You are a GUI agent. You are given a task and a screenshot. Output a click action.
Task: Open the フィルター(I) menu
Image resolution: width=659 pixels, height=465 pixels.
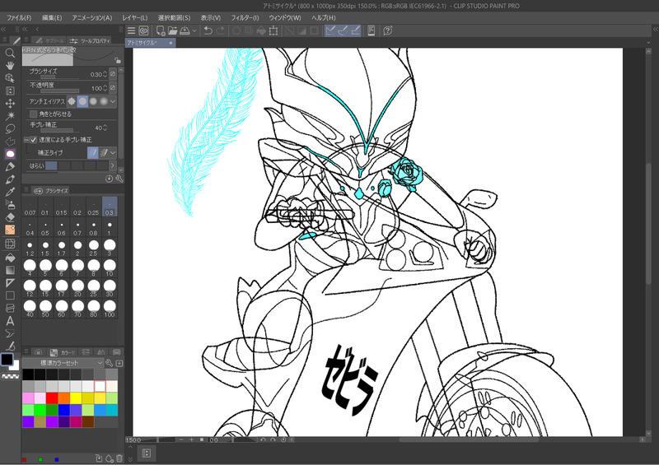point(245,17)
